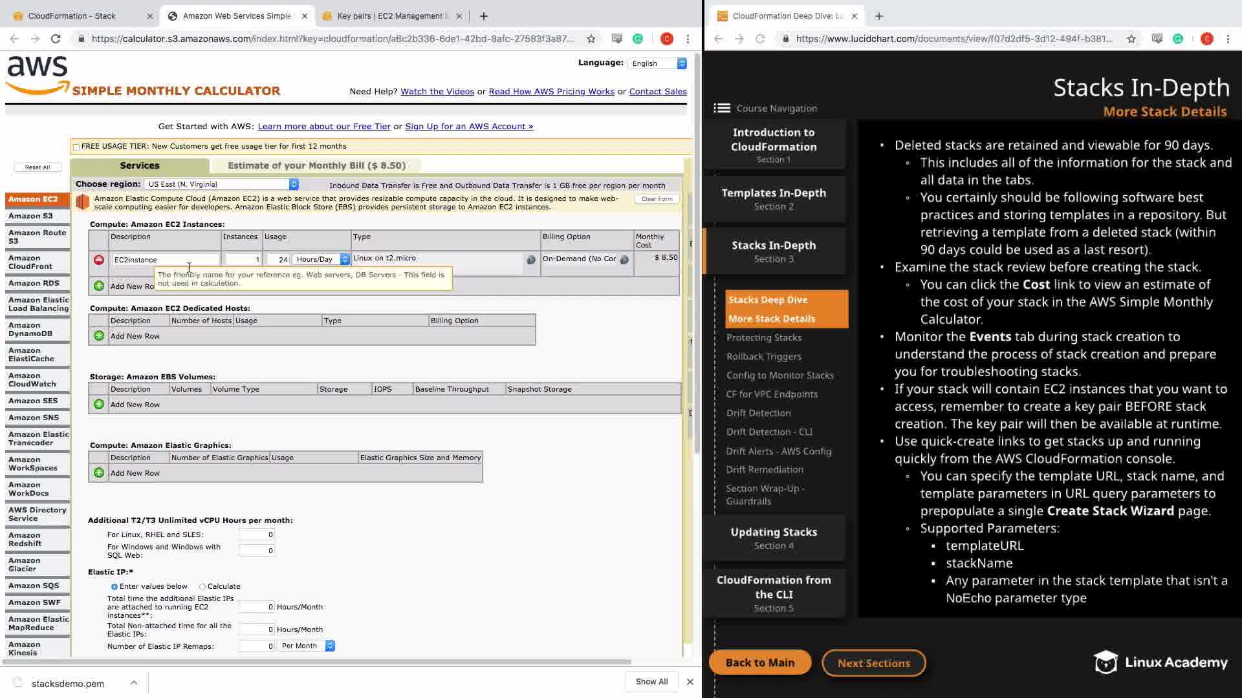Click the green add row icon for EBS Volumes
The image size is (1242, 698).
click(x=98, y=405)
